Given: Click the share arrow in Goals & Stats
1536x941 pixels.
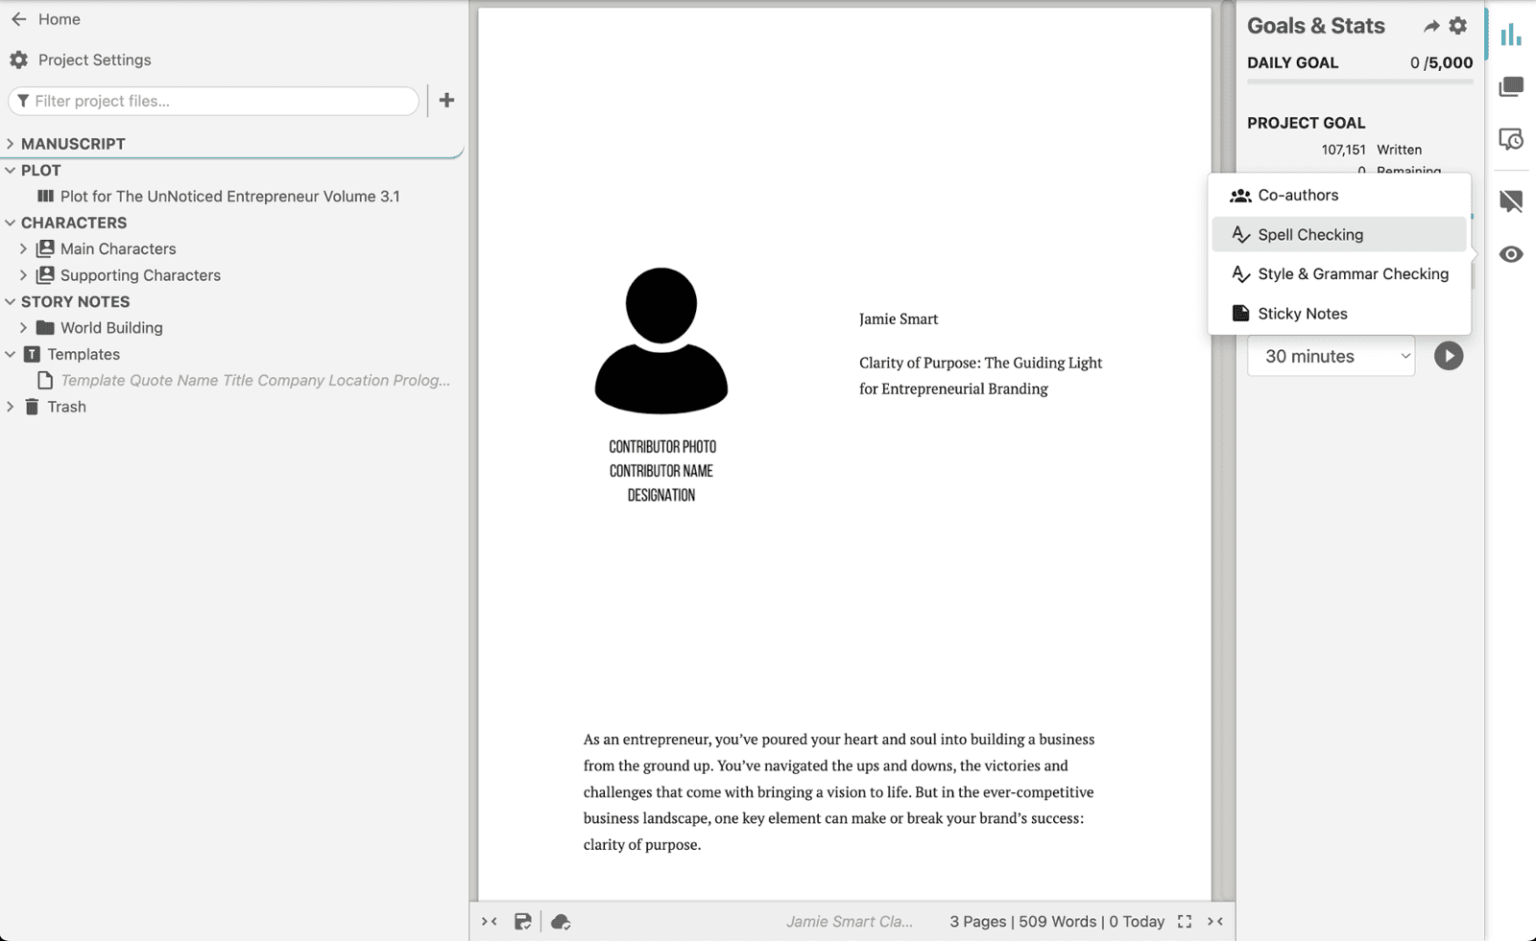Looking at the screenshot, I should pos(1430,27).
